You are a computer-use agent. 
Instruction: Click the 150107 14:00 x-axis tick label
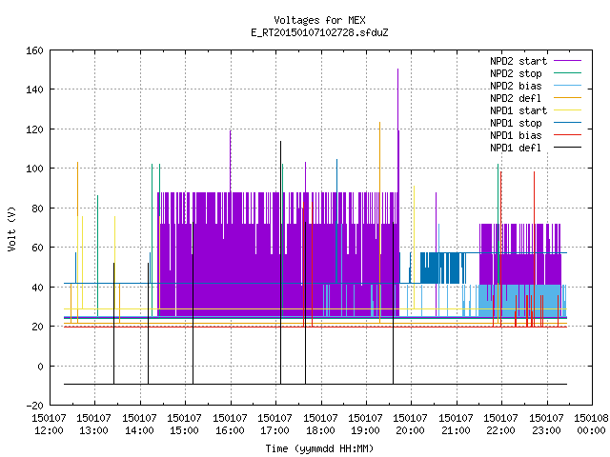point(139,425)
